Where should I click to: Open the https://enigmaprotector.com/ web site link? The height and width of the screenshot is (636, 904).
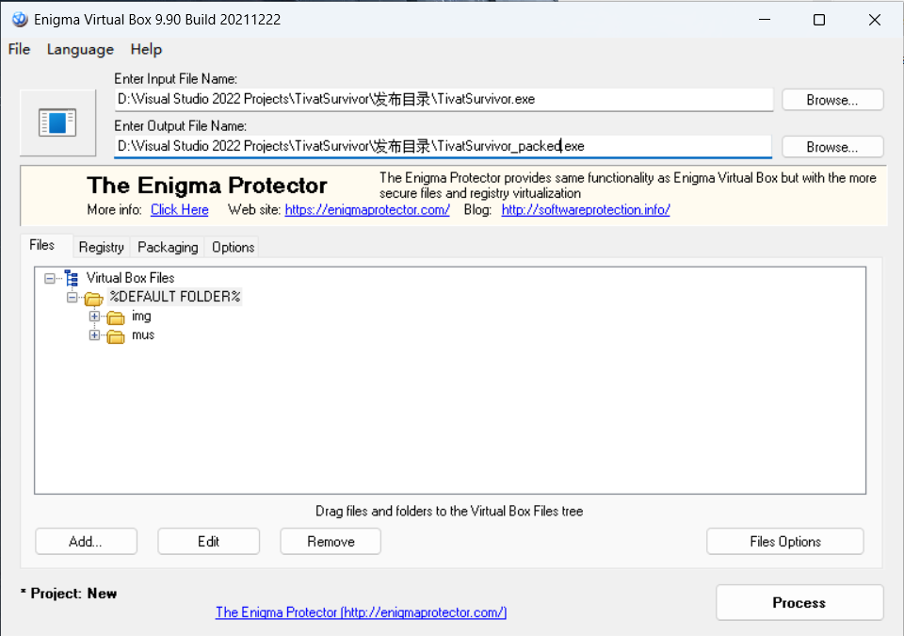coord(367,209)
